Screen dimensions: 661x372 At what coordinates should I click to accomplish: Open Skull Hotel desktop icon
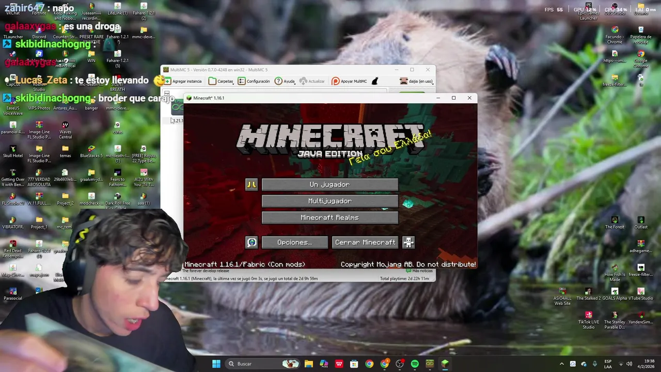(13, 151)
